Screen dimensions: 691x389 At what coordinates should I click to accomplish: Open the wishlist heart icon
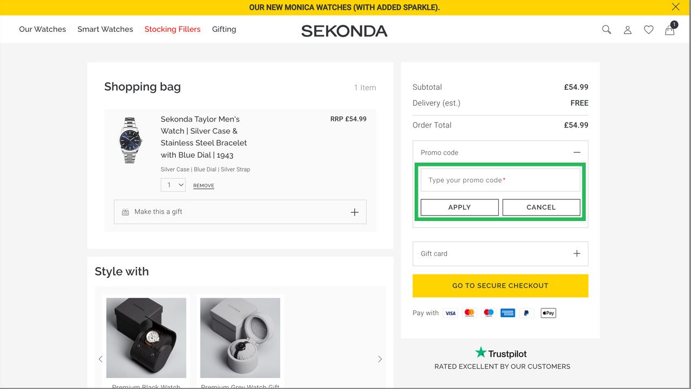[648, 30]
